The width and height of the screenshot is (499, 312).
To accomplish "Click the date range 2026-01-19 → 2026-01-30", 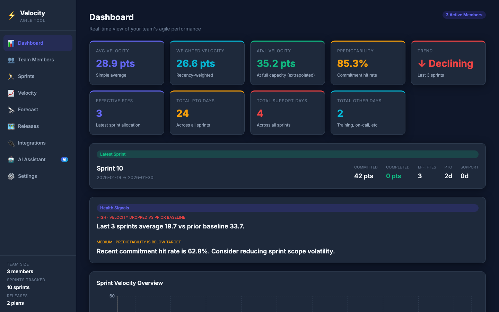I will click(x=125, y=177).
